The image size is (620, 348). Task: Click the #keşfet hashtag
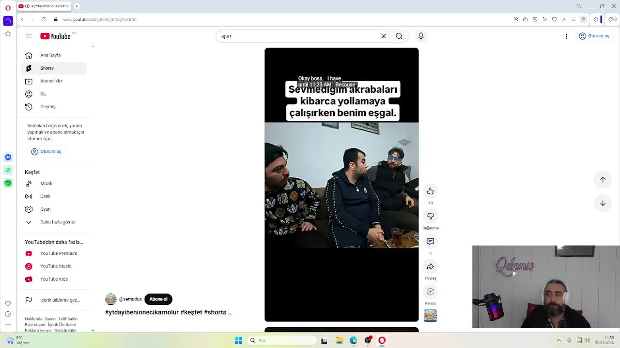coord(191,312)
